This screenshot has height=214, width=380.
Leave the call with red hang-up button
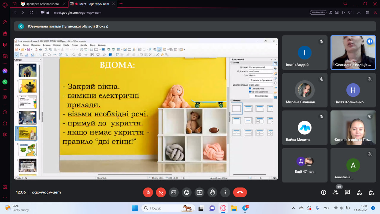(240, 192)
